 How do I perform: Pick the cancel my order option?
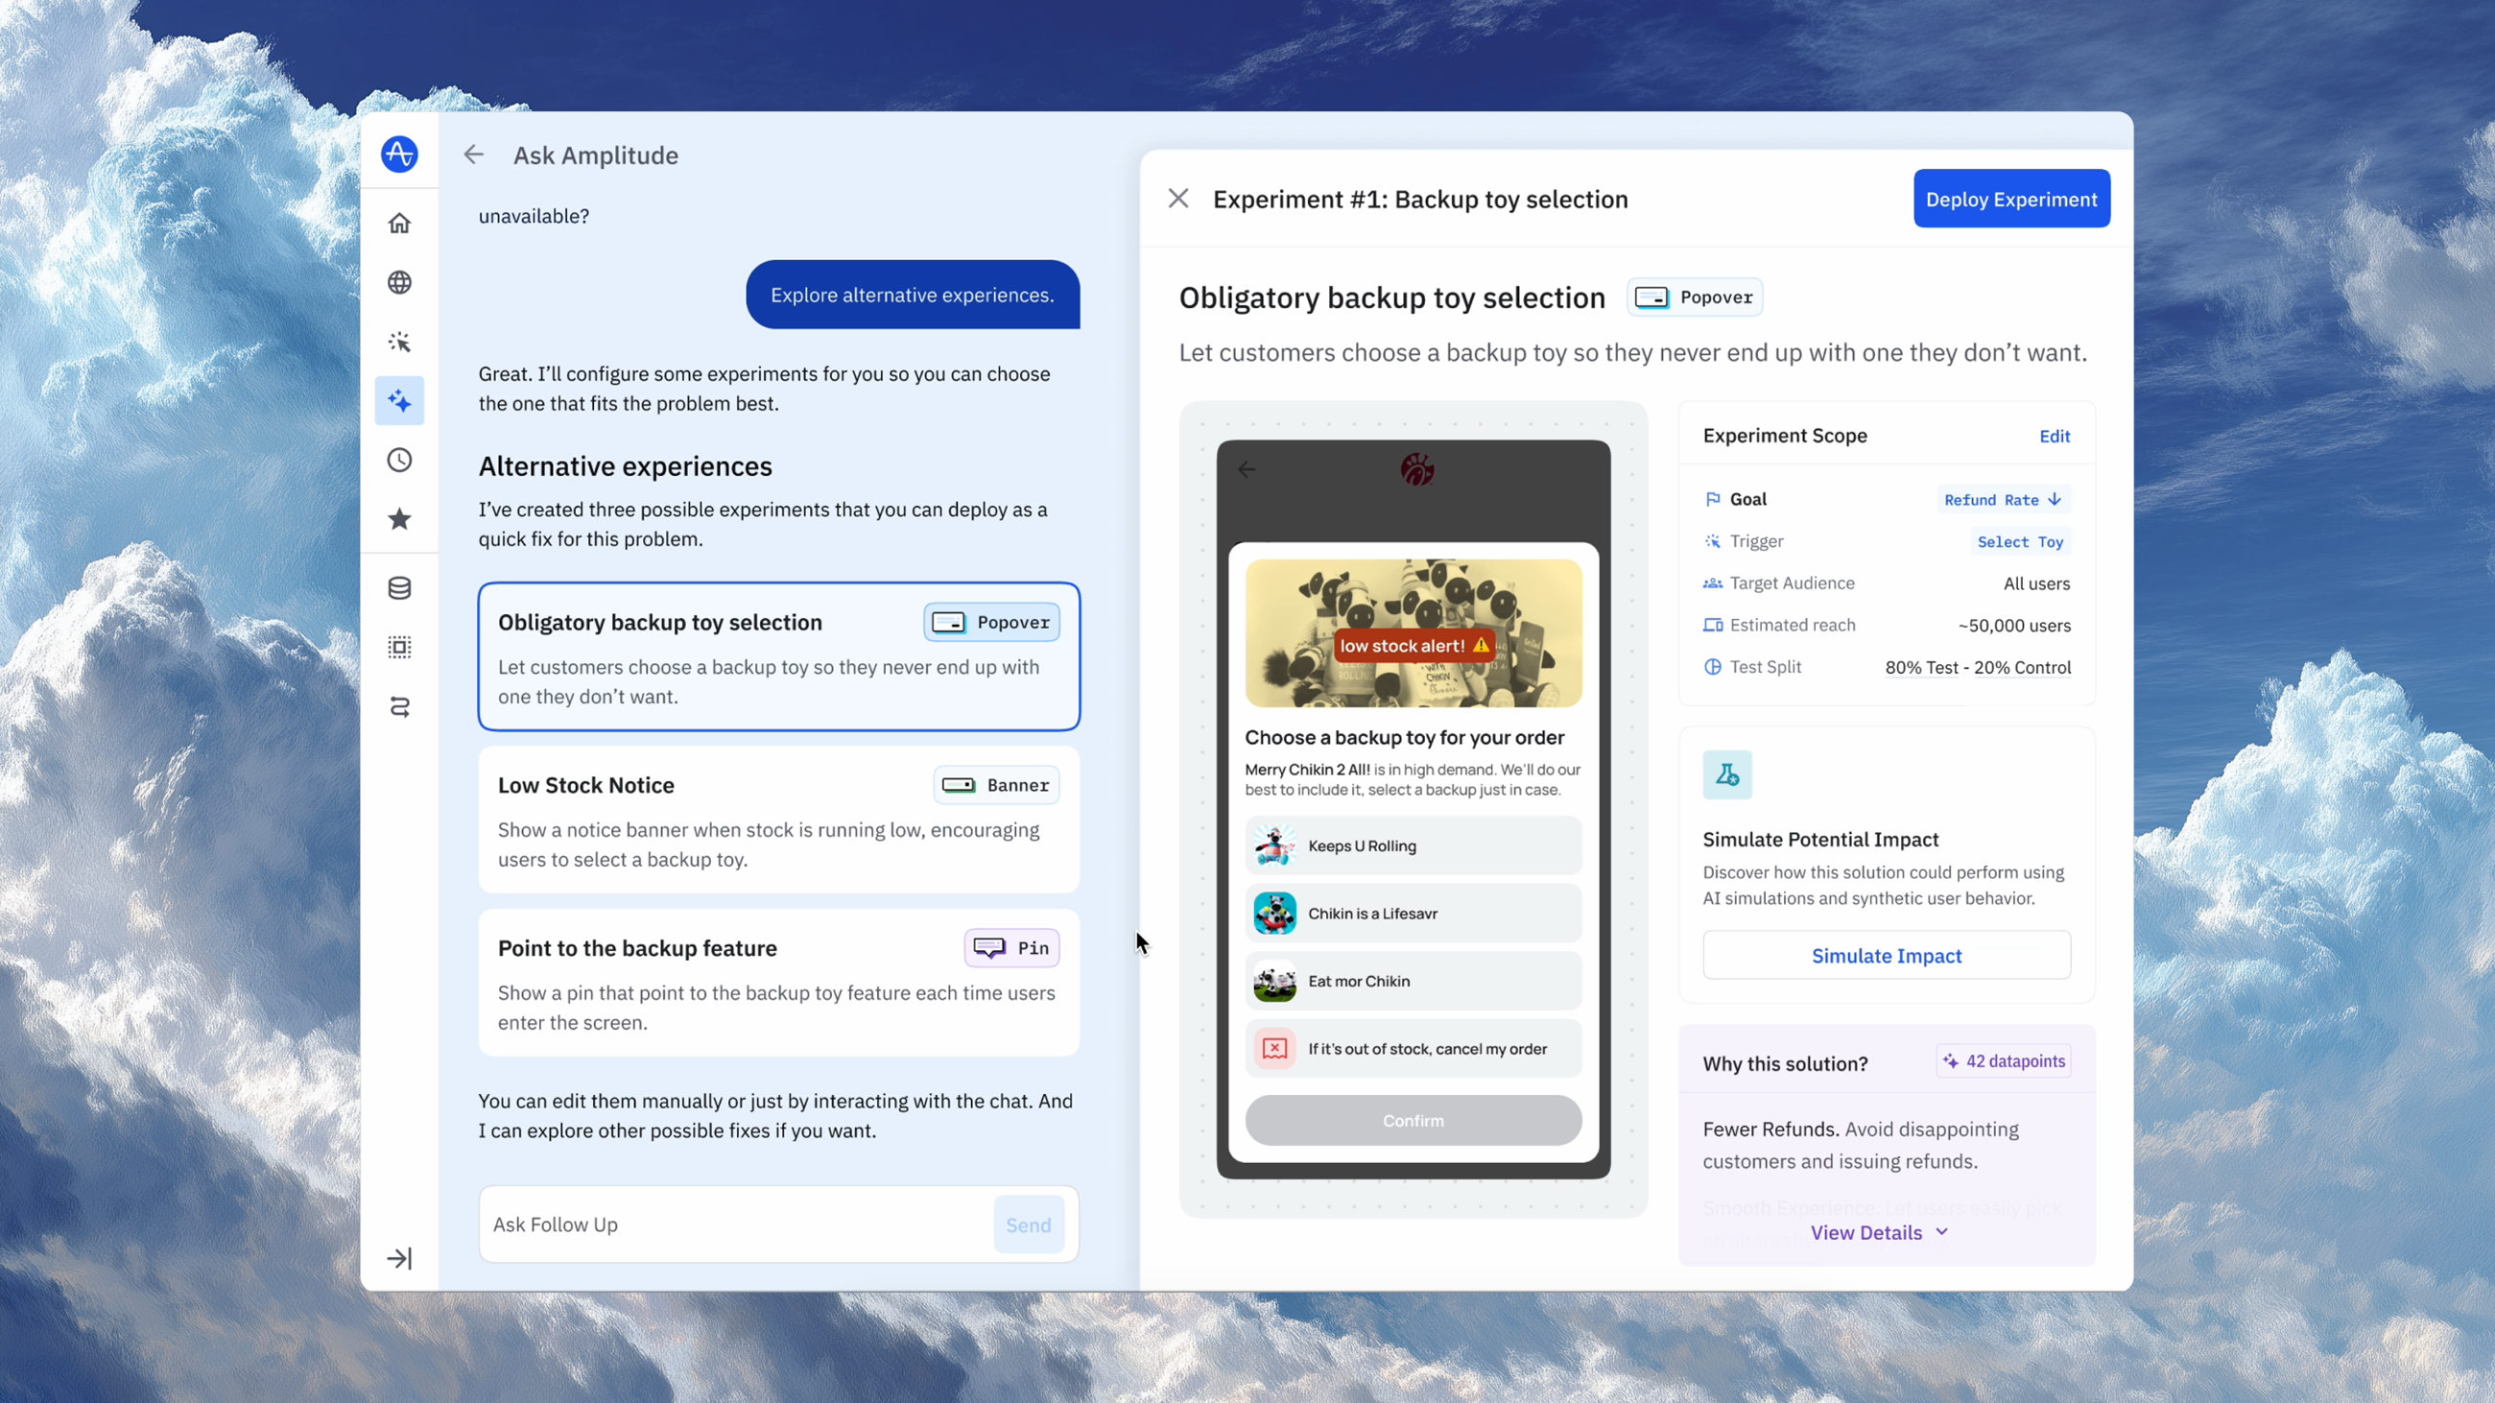[1414, 1049]
